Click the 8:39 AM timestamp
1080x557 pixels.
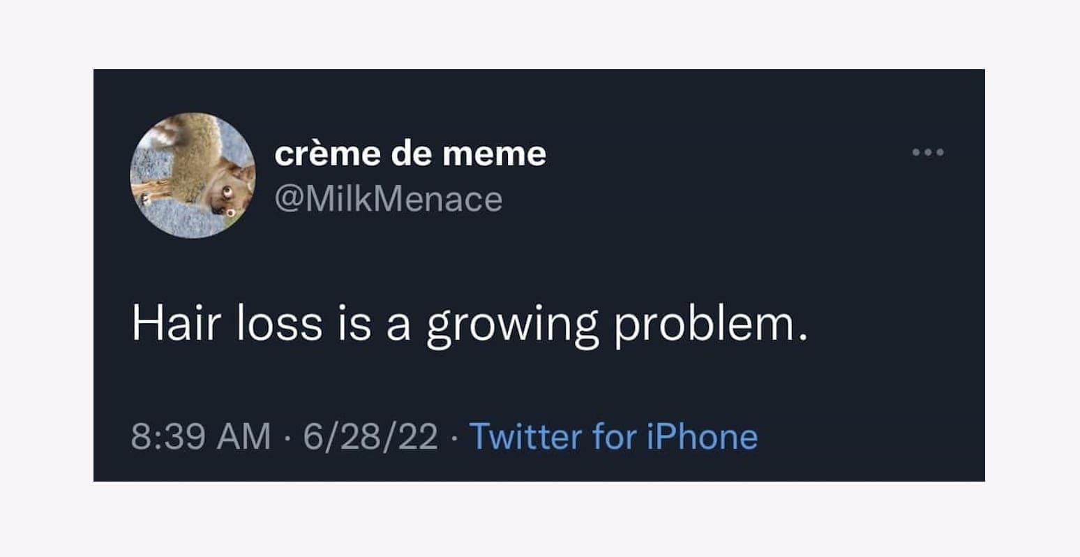tap(200, 436)
